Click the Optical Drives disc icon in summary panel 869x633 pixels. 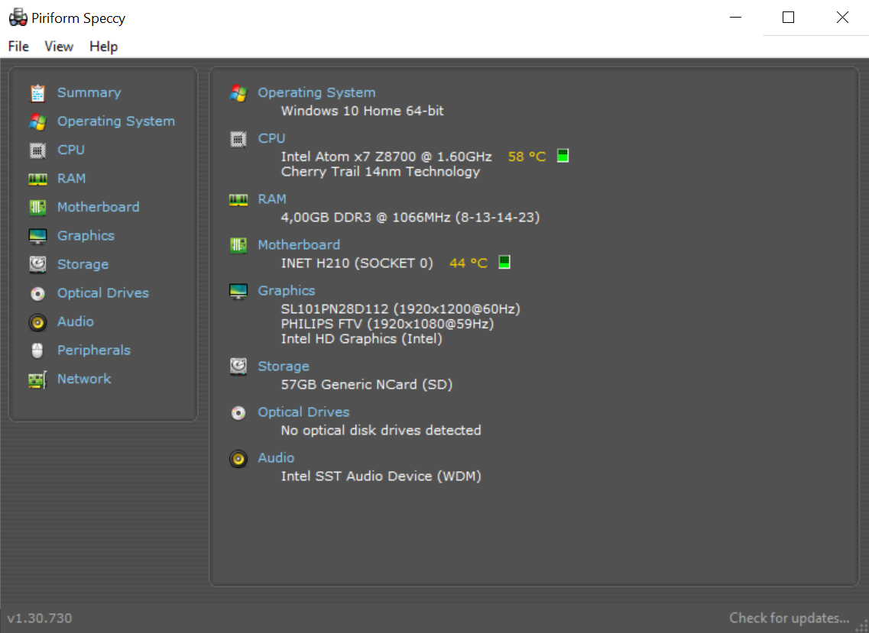pos(238,412)
